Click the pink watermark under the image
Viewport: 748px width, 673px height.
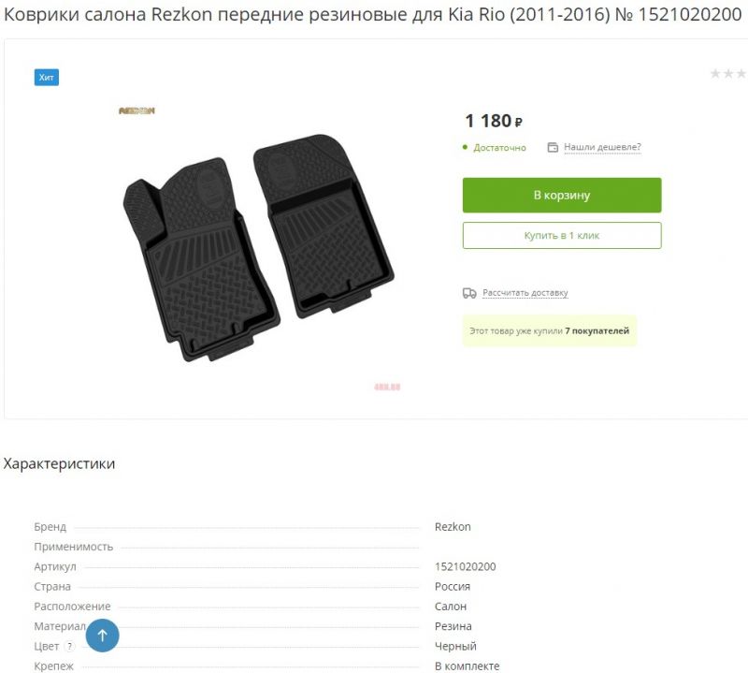387,387
